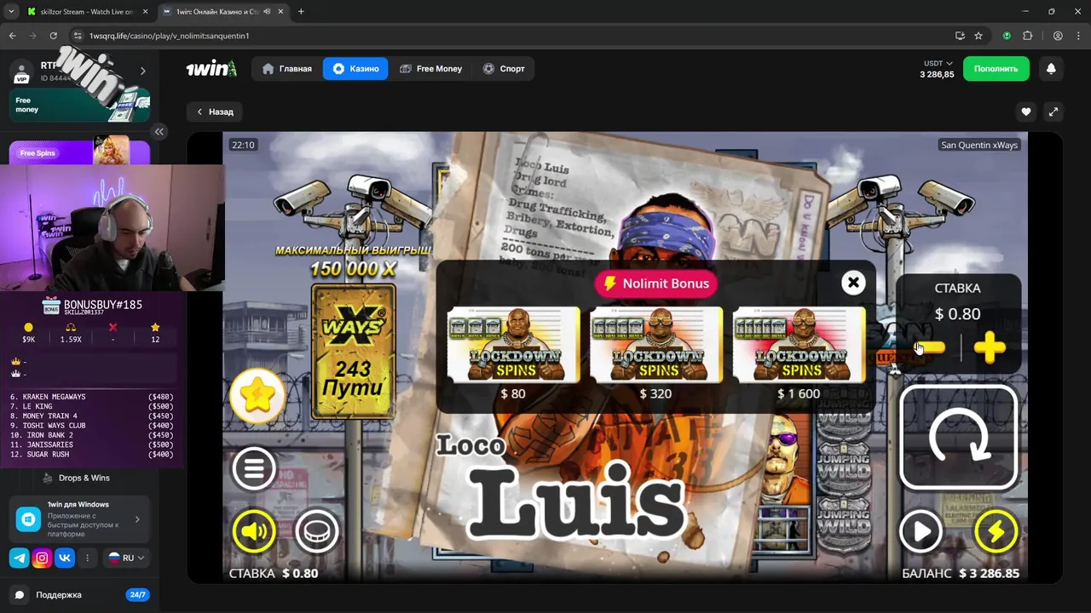Close the Nolimit Bonus popup
The image size is (1091, 613).
click(853, 283)
